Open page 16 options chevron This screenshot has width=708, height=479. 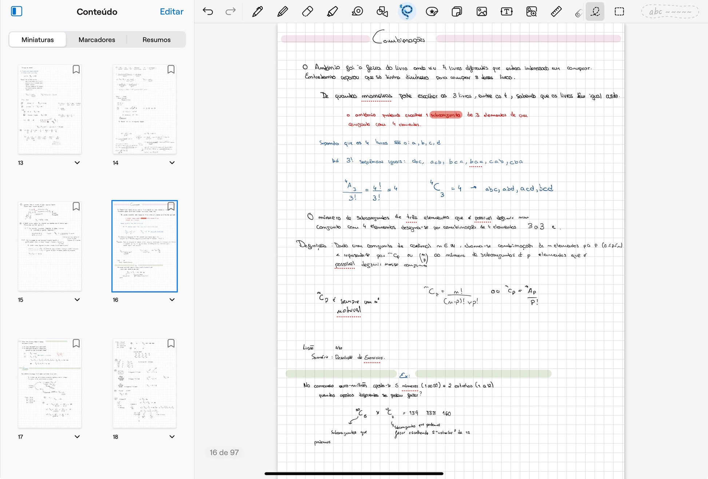pos(172,300)
